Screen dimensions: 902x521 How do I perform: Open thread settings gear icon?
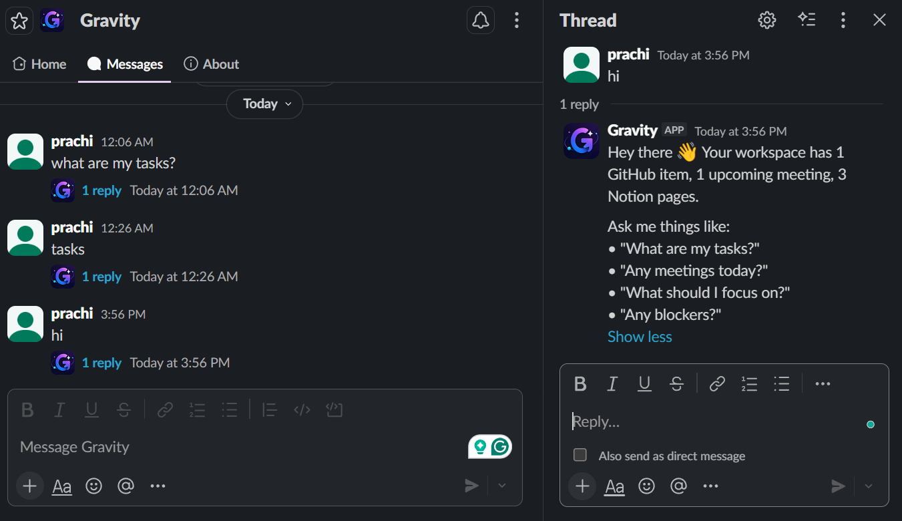pos(767,20)
